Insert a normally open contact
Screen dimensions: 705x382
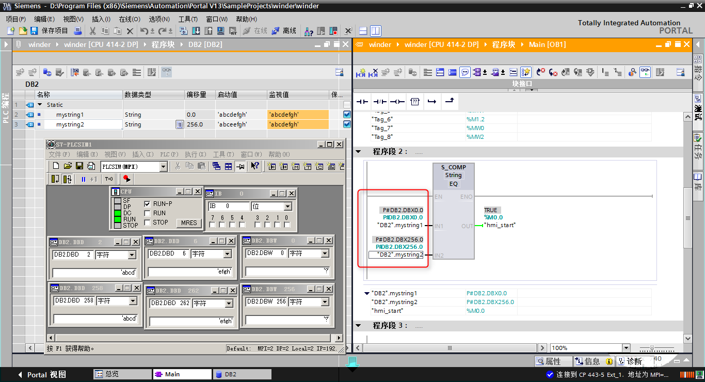coord(362,102)
